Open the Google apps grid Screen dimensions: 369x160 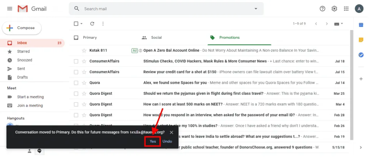(346, 9)
